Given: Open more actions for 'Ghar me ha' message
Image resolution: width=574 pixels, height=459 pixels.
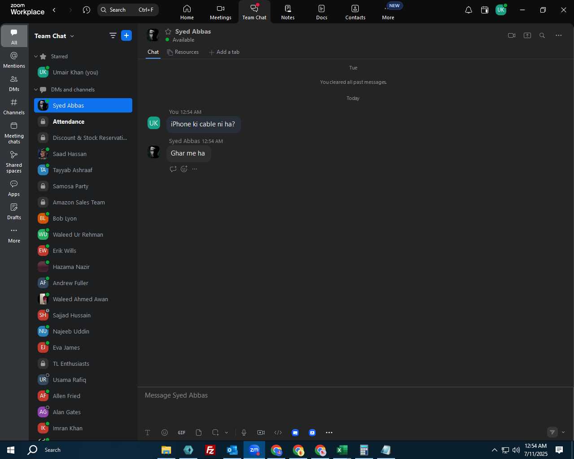Looking at the screenshot, I should point(195,169).
